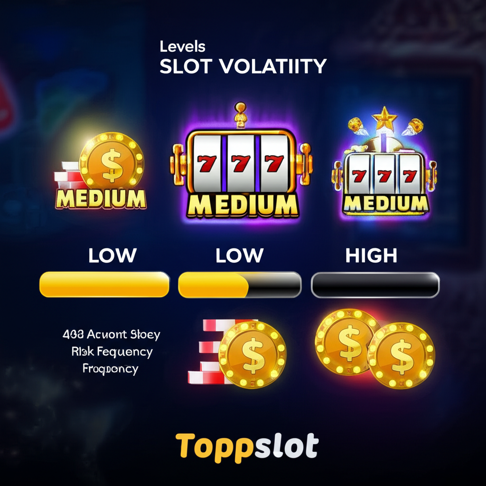
Task: Click the Risk Fequency text line
Action: click(112, 352)
